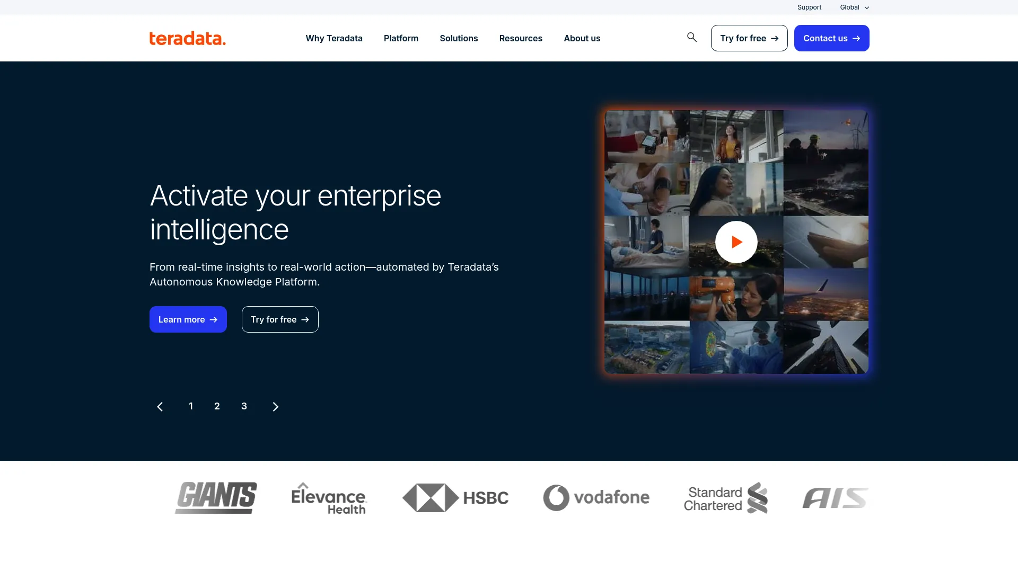Expand the Global region dropdown

(854, 7)
